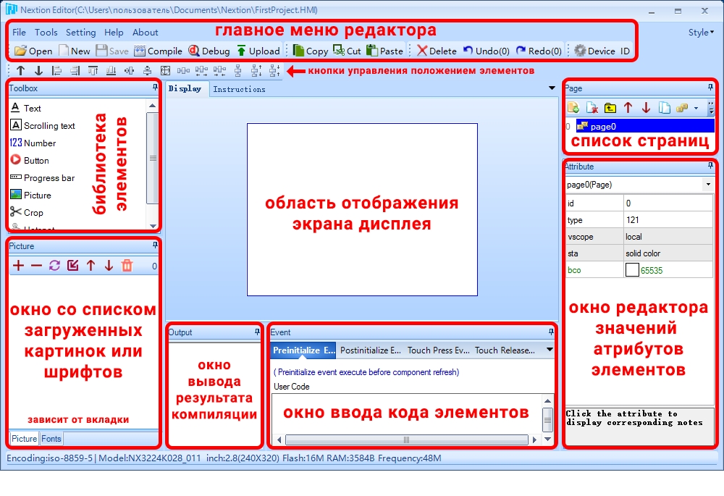This screenshot has width=724, height=496.
Task: Make horizontal spacing equal icon
Action: (x=183, y=71)
